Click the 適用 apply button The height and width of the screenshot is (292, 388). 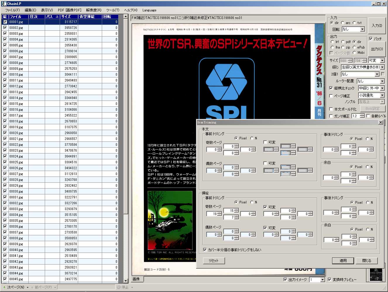(343, 260)
